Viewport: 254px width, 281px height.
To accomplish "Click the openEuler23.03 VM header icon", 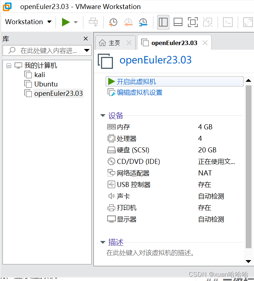I will pyautogui.click(x=105, y=61).
